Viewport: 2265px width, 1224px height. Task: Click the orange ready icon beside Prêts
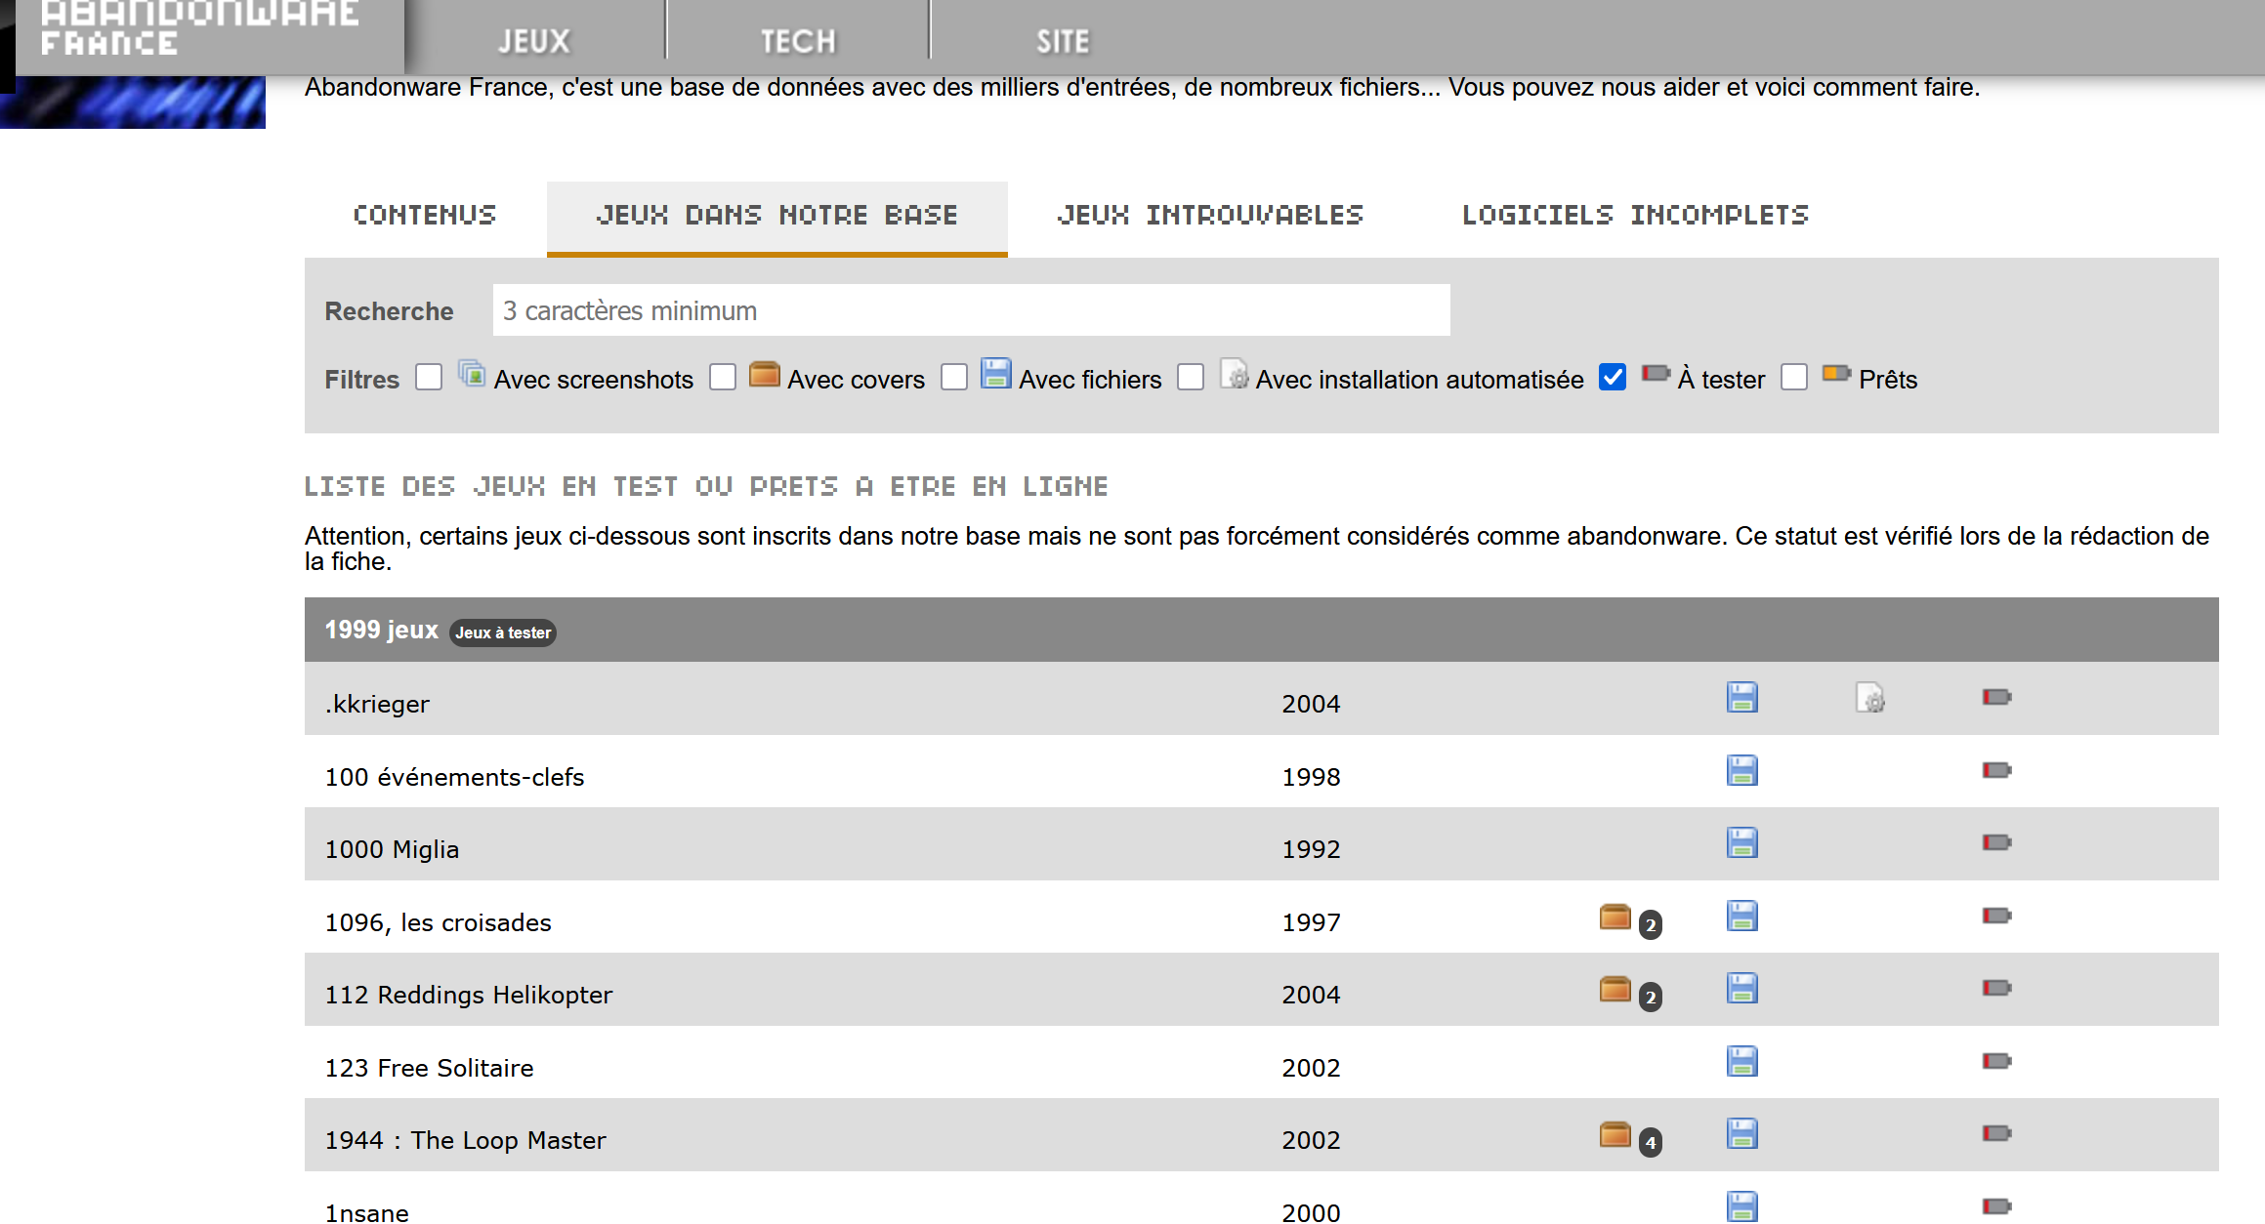point(1837,373)
